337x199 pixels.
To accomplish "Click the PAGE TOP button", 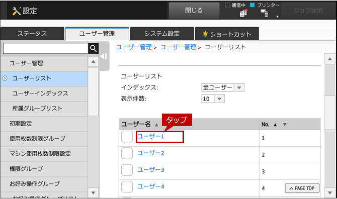I will [x=302, y=188].
